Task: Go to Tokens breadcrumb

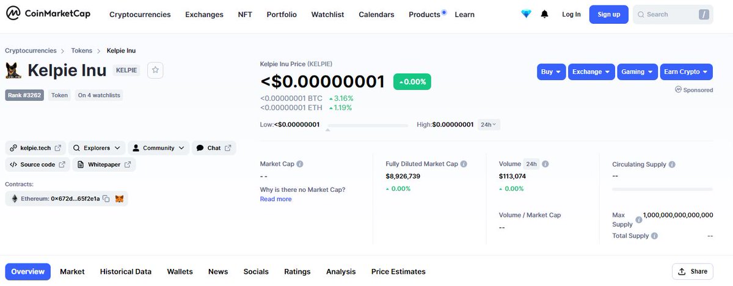Action: click(82, 51)
